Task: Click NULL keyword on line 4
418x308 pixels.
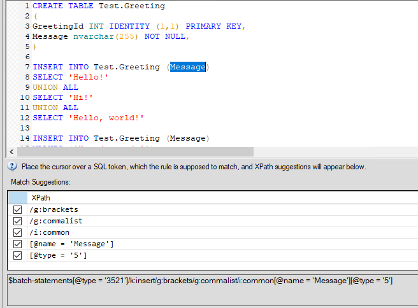Action: (175, 36)
